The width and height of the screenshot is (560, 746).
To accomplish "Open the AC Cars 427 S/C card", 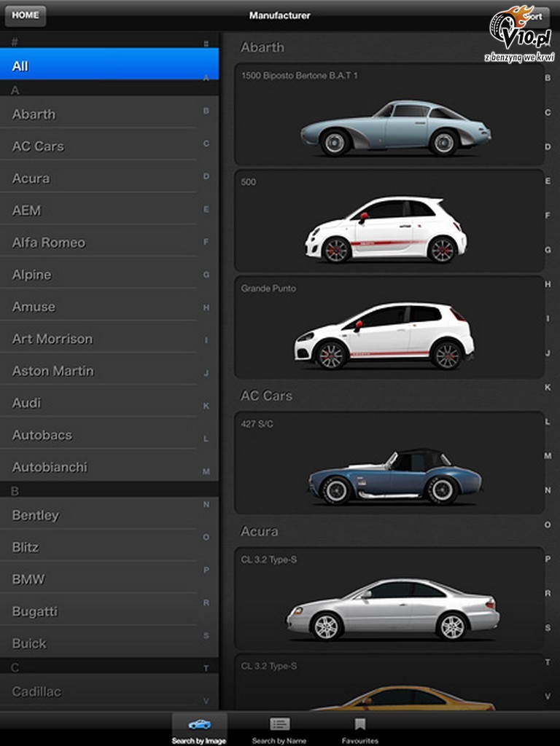I will pyautogui.click(x=389, y=463).
